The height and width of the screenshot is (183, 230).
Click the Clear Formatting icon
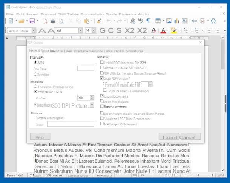pos(154,30)
